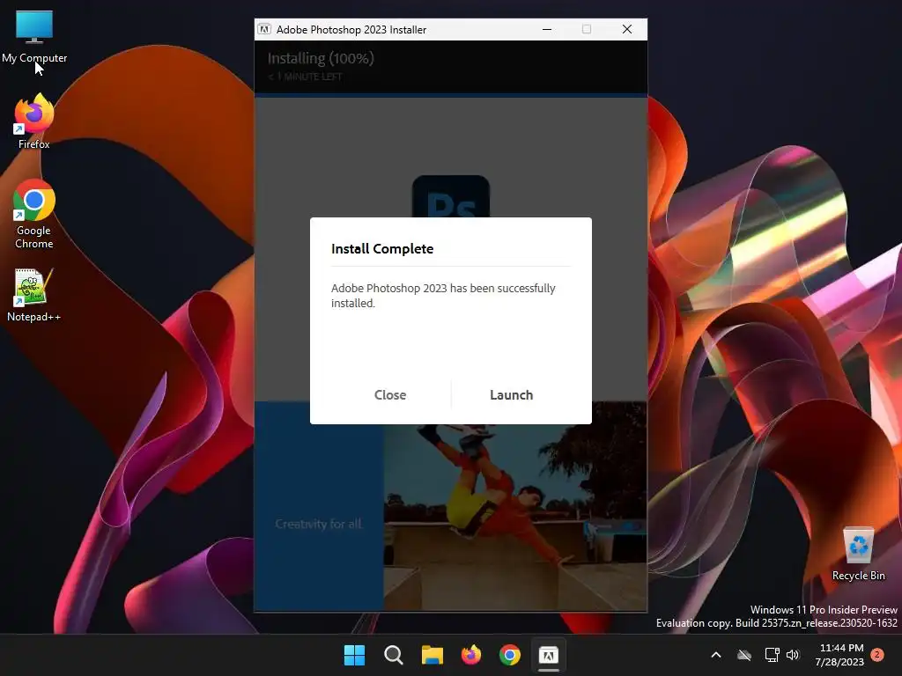Open network status tray icon
This screenshot has width=902, height=676.
coord(772,655)
